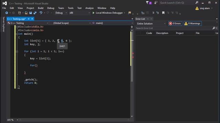
Task: Open the editor tab list dropdown arrow
Action: tap(132, 19)
